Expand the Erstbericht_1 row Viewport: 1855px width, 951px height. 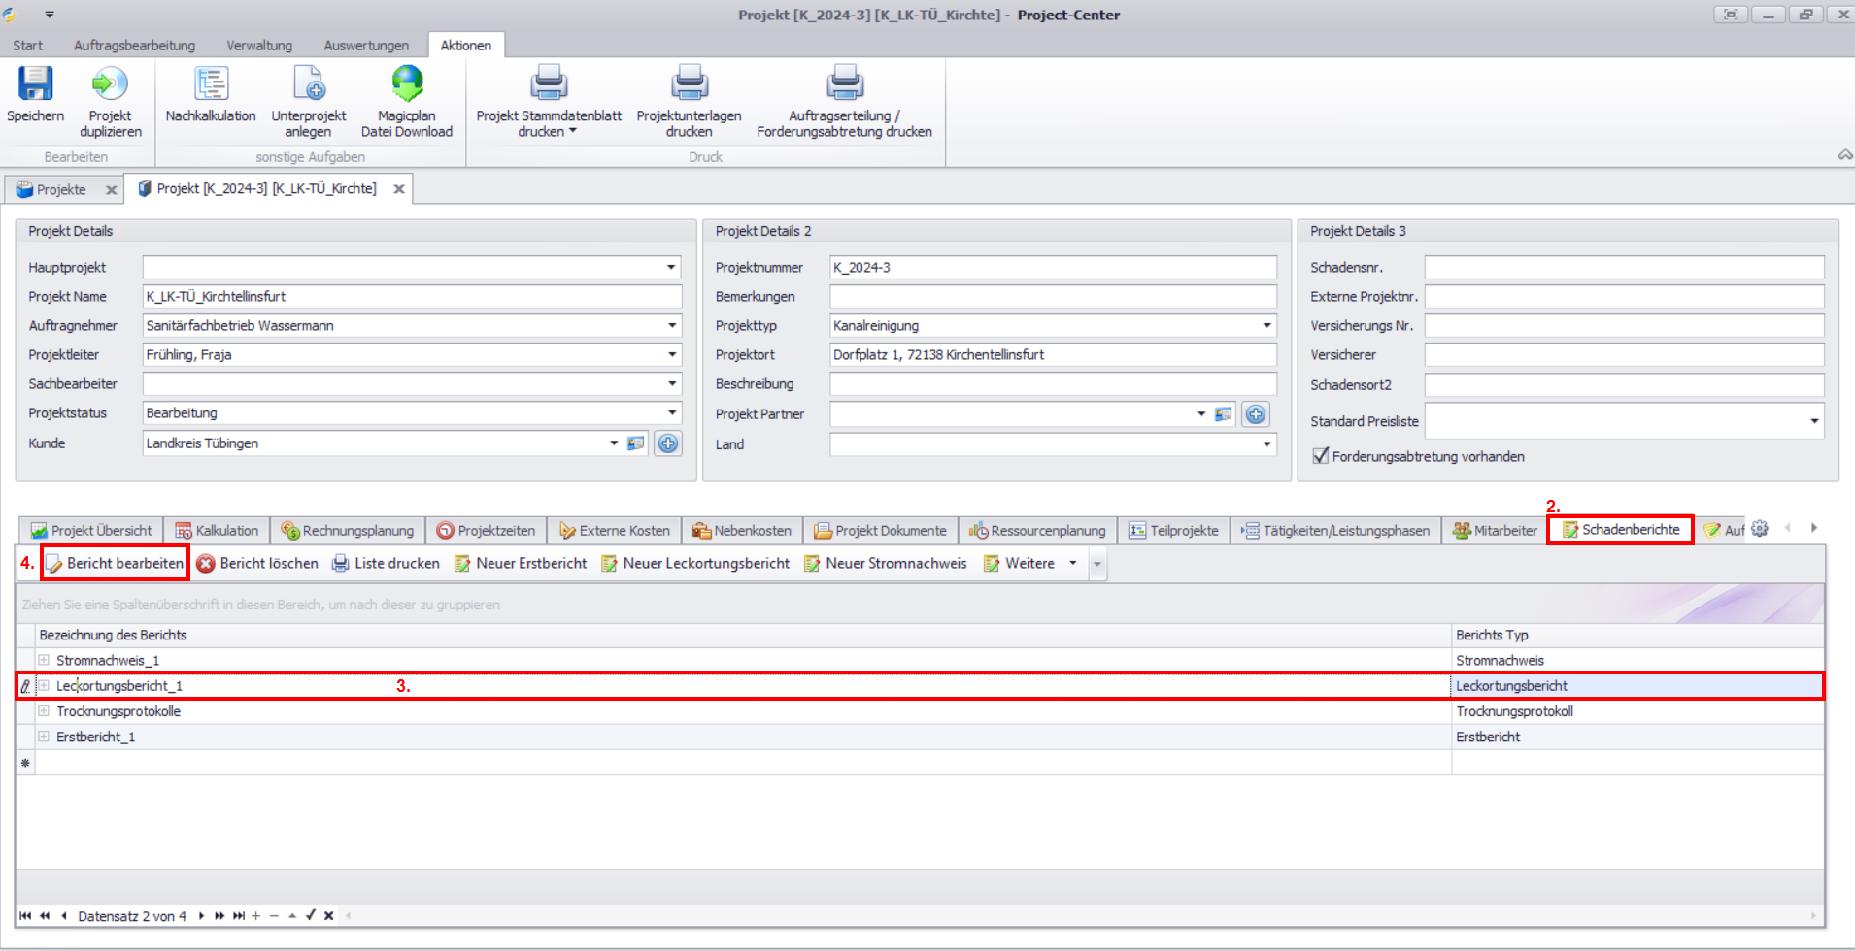[x=44, y=737]
